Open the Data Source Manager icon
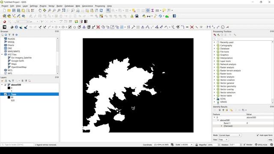The width and height of the screenshot is (274, 154). pos(4,16)
